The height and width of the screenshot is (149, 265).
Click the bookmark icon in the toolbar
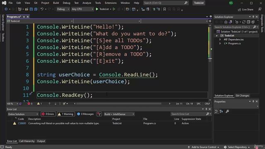tap(164, 9)
